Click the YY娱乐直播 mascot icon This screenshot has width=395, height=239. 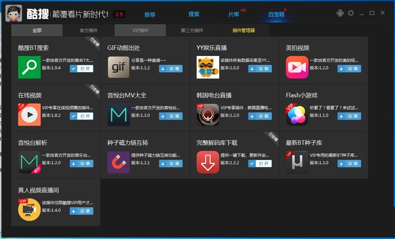tap(208, 67)
